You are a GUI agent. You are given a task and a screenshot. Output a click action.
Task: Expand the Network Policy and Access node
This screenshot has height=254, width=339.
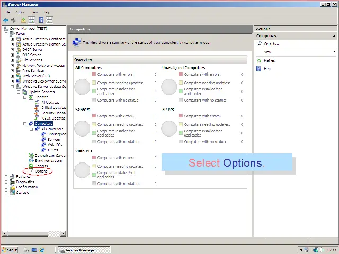point(12,66)
